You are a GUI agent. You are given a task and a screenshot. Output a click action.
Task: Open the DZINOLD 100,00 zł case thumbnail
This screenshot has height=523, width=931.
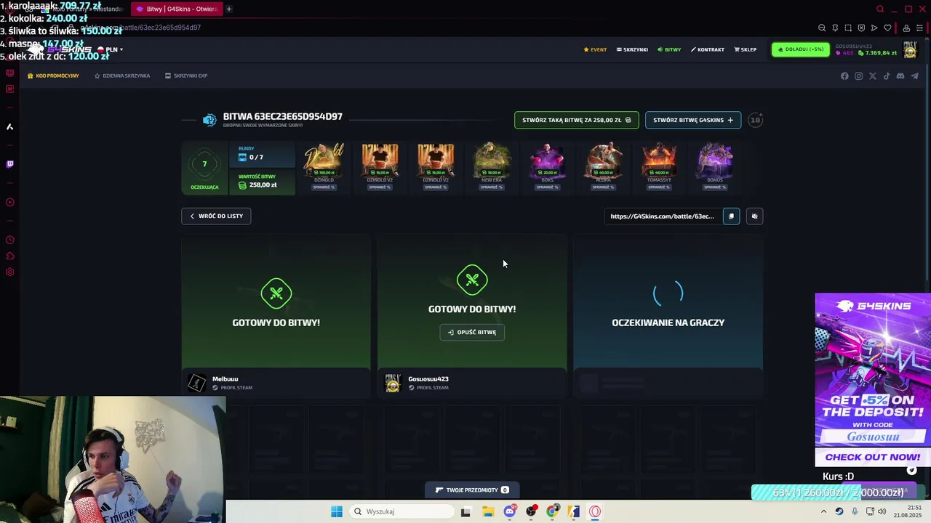click(x=324, y=161)
